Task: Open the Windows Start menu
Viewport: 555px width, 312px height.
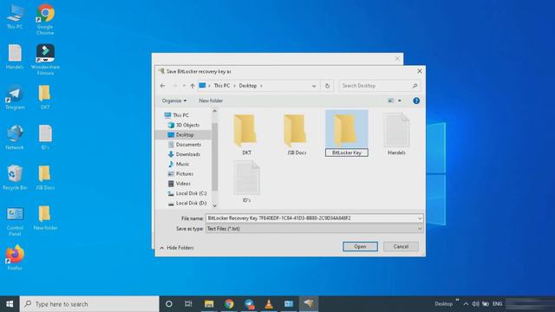Action: [10, 304]
